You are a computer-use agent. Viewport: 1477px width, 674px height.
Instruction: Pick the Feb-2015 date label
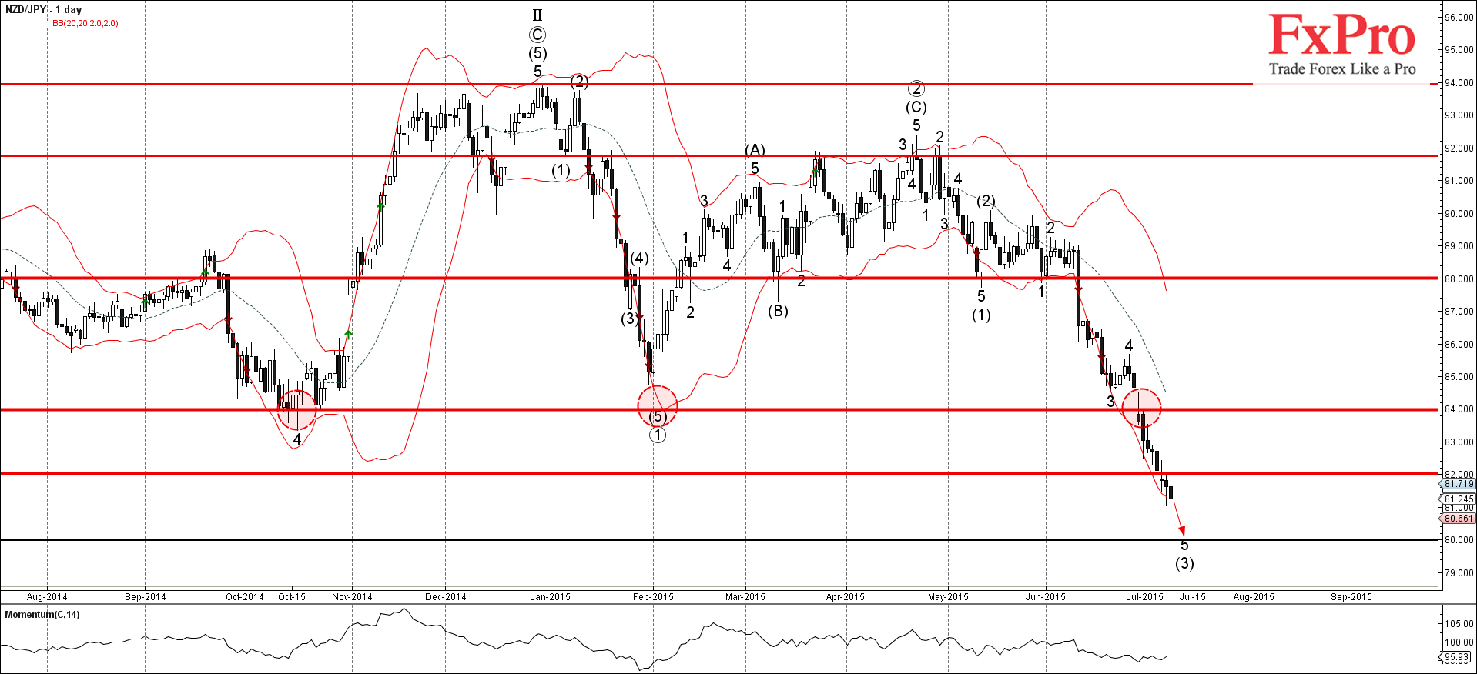pos(653,597)
